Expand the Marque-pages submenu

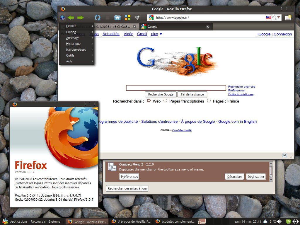(x=77, y=50)
